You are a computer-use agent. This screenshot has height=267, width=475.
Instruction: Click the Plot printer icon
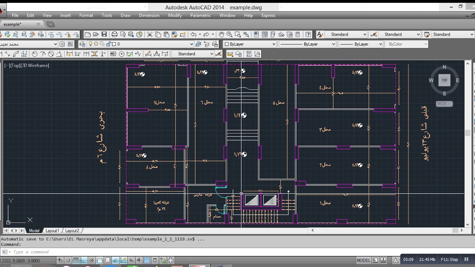pos(115,34)
